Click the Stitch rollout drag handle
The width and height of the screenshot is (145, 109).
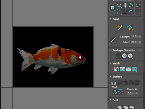click(x=140, y=63)
